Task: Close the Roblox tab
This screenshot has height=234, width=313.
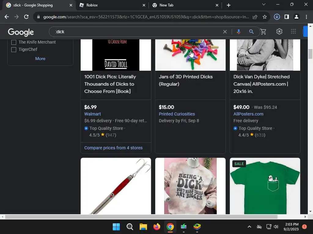Action: coord(144,5)
